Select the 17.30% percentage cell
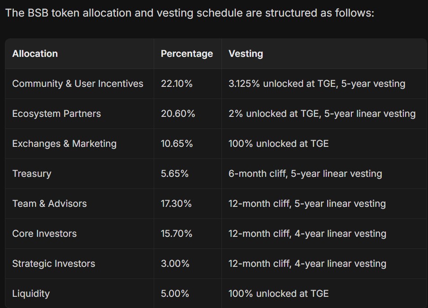 tap(176, 204)
